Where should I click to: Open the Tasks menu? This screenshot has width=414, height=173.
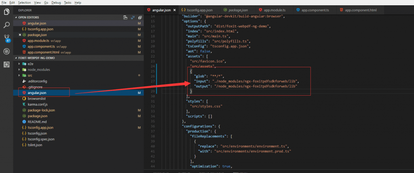tap(68, 2)
